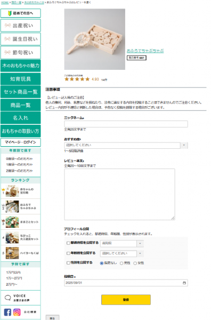
Task: Click into the nickname input field
Action: click(x=126, y=124)
